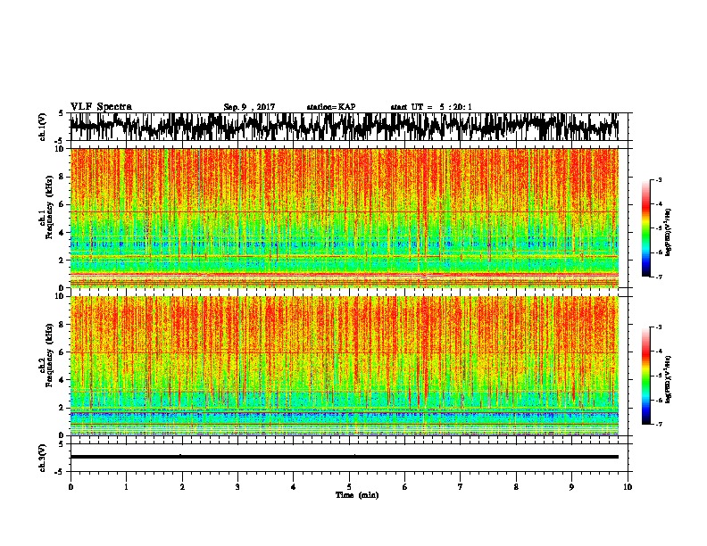Viewport: 707px width, 546px height.
Task: Select the "start UT = 5:20:1" text
Action: (x=431, y=107)
